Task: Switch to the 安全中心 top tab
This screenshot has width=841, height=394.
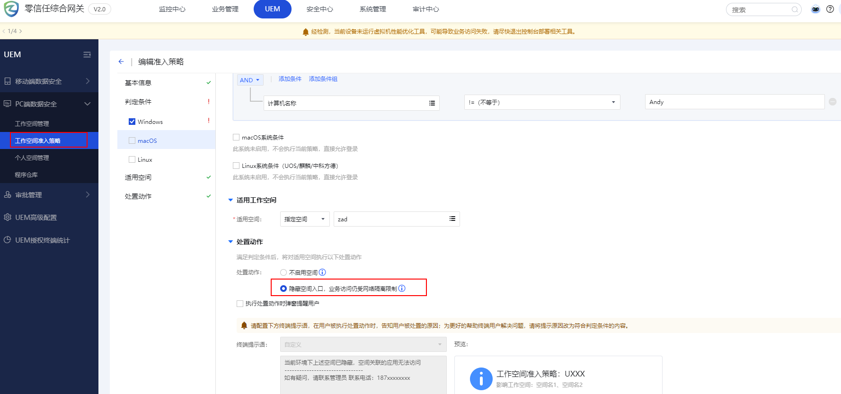Action: click(x=319, y=9)
